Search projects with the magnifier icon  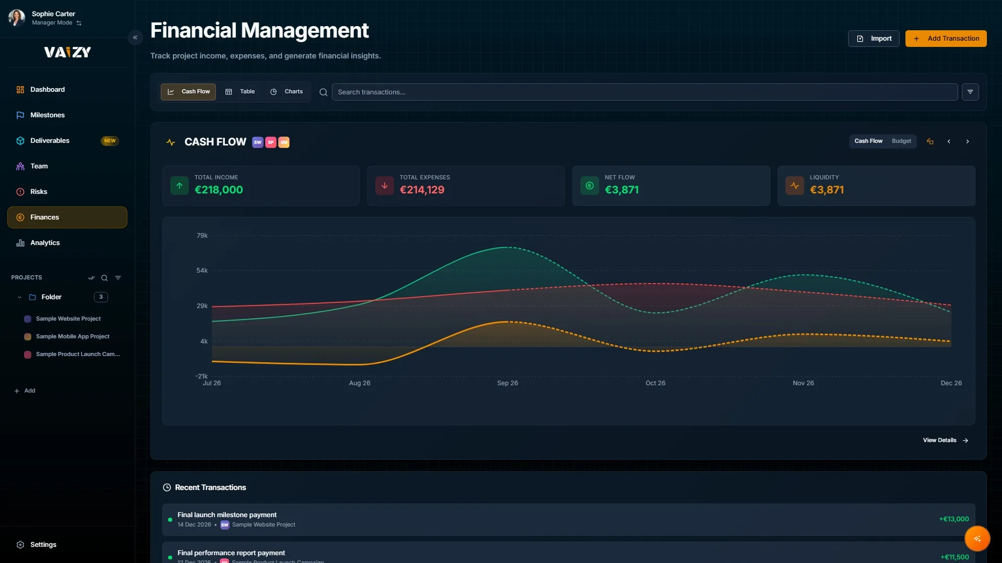pos(104,278)
